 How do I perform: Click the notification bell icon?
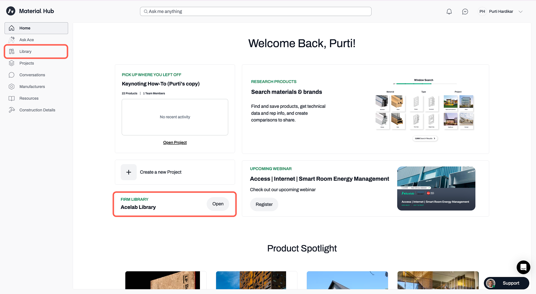[449, 11]
